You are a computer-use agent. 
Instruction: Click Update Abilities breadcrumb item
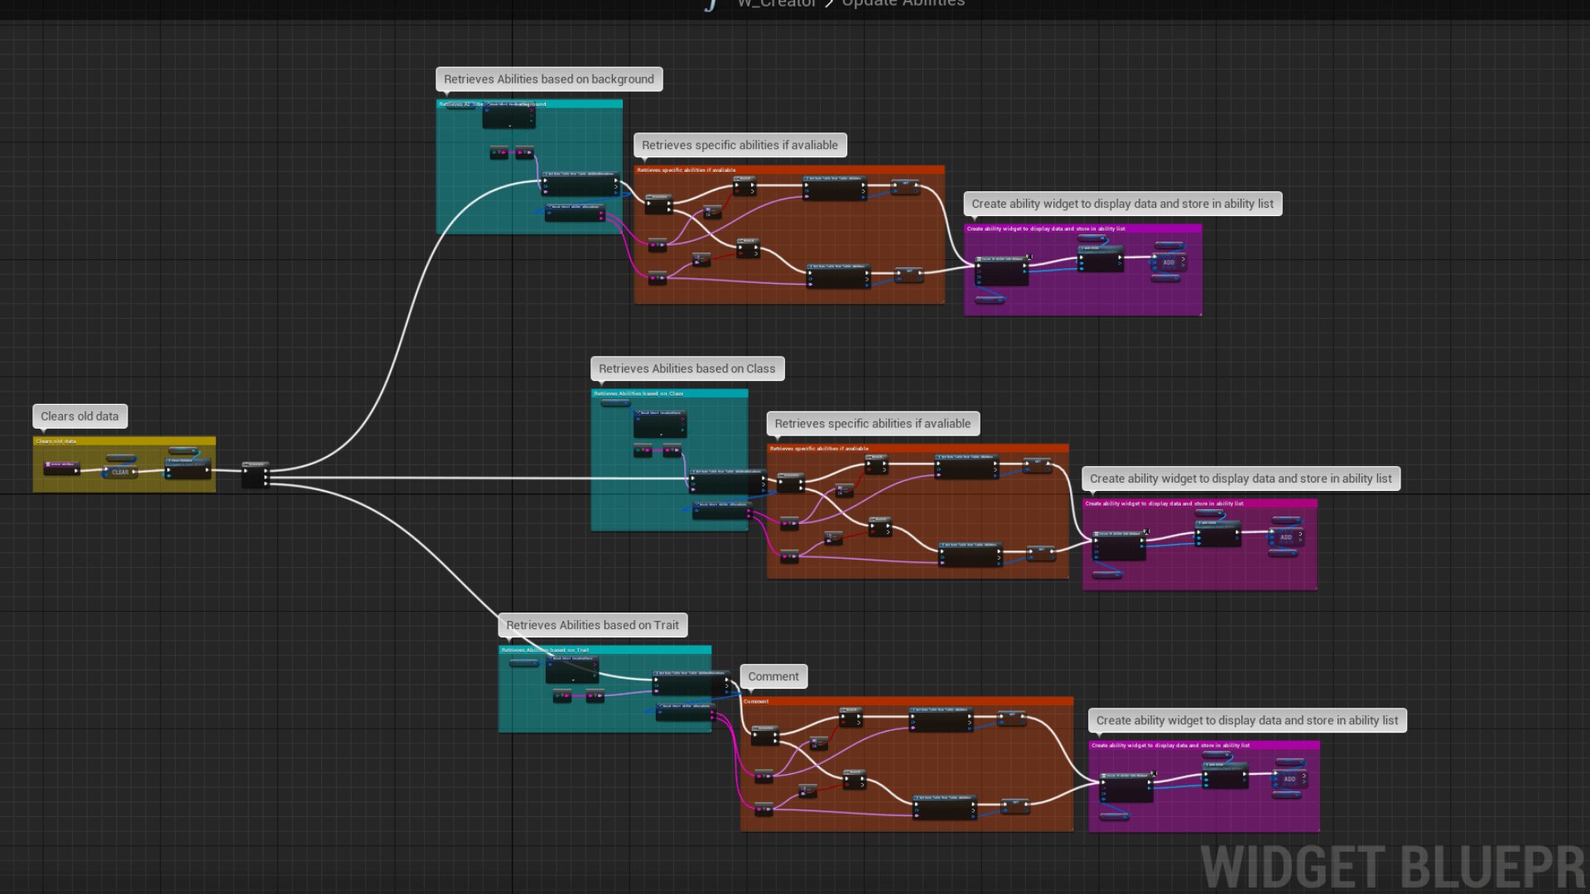coord(903,4)
